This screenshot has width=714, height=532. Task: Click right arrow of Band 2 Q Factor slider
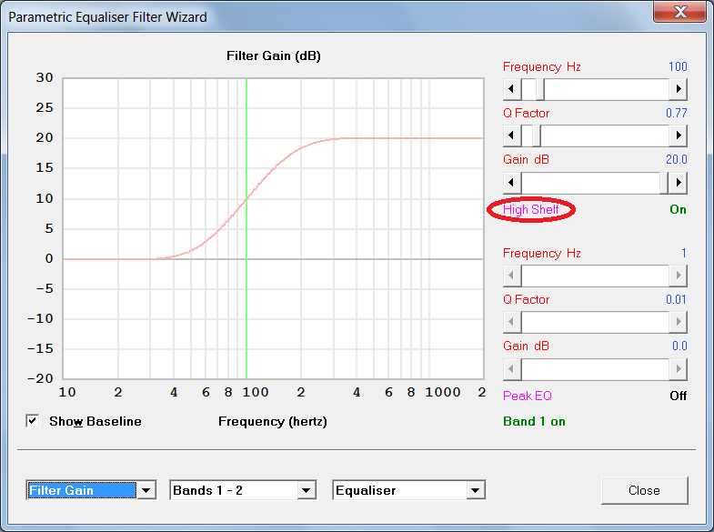tap(678, 322)
